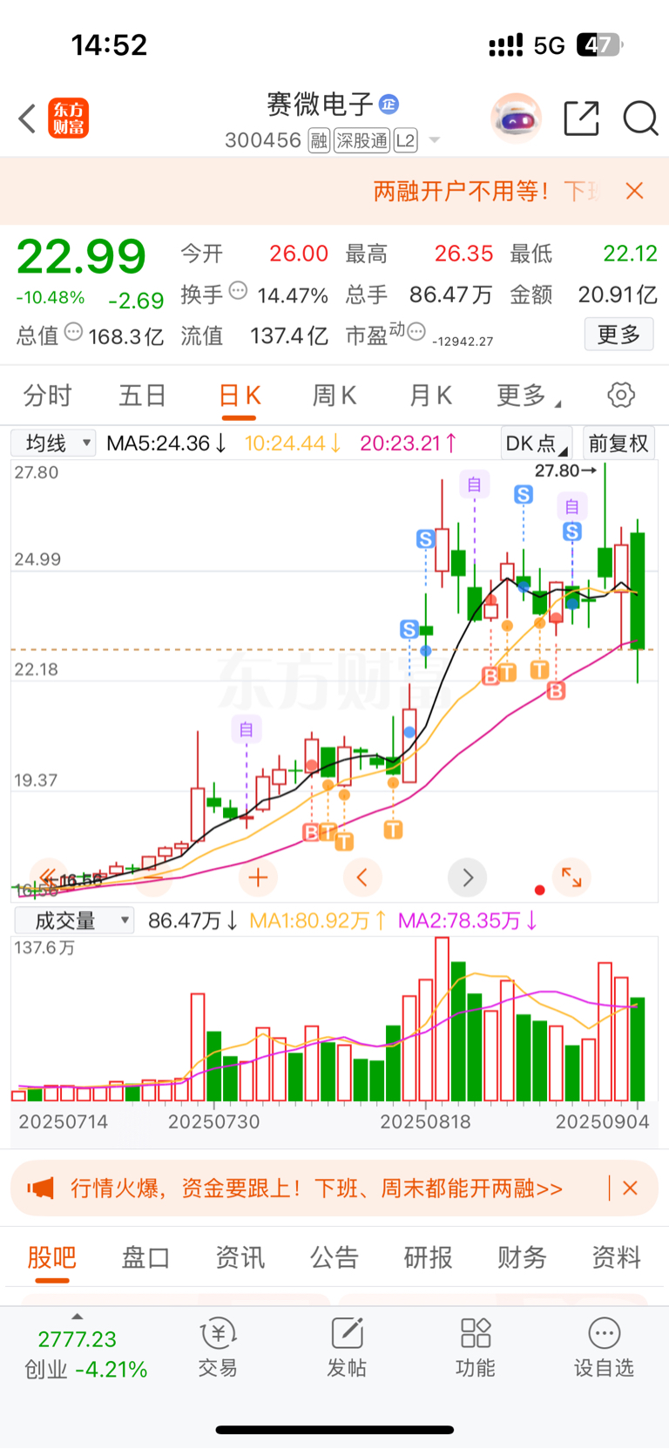Tap the current price 22.99

tap(81, 257)
